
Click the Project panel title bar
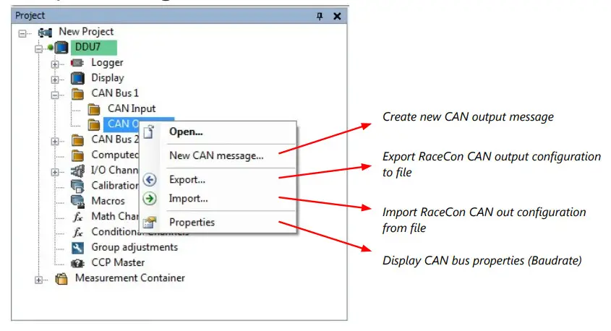tap(179, 16)
